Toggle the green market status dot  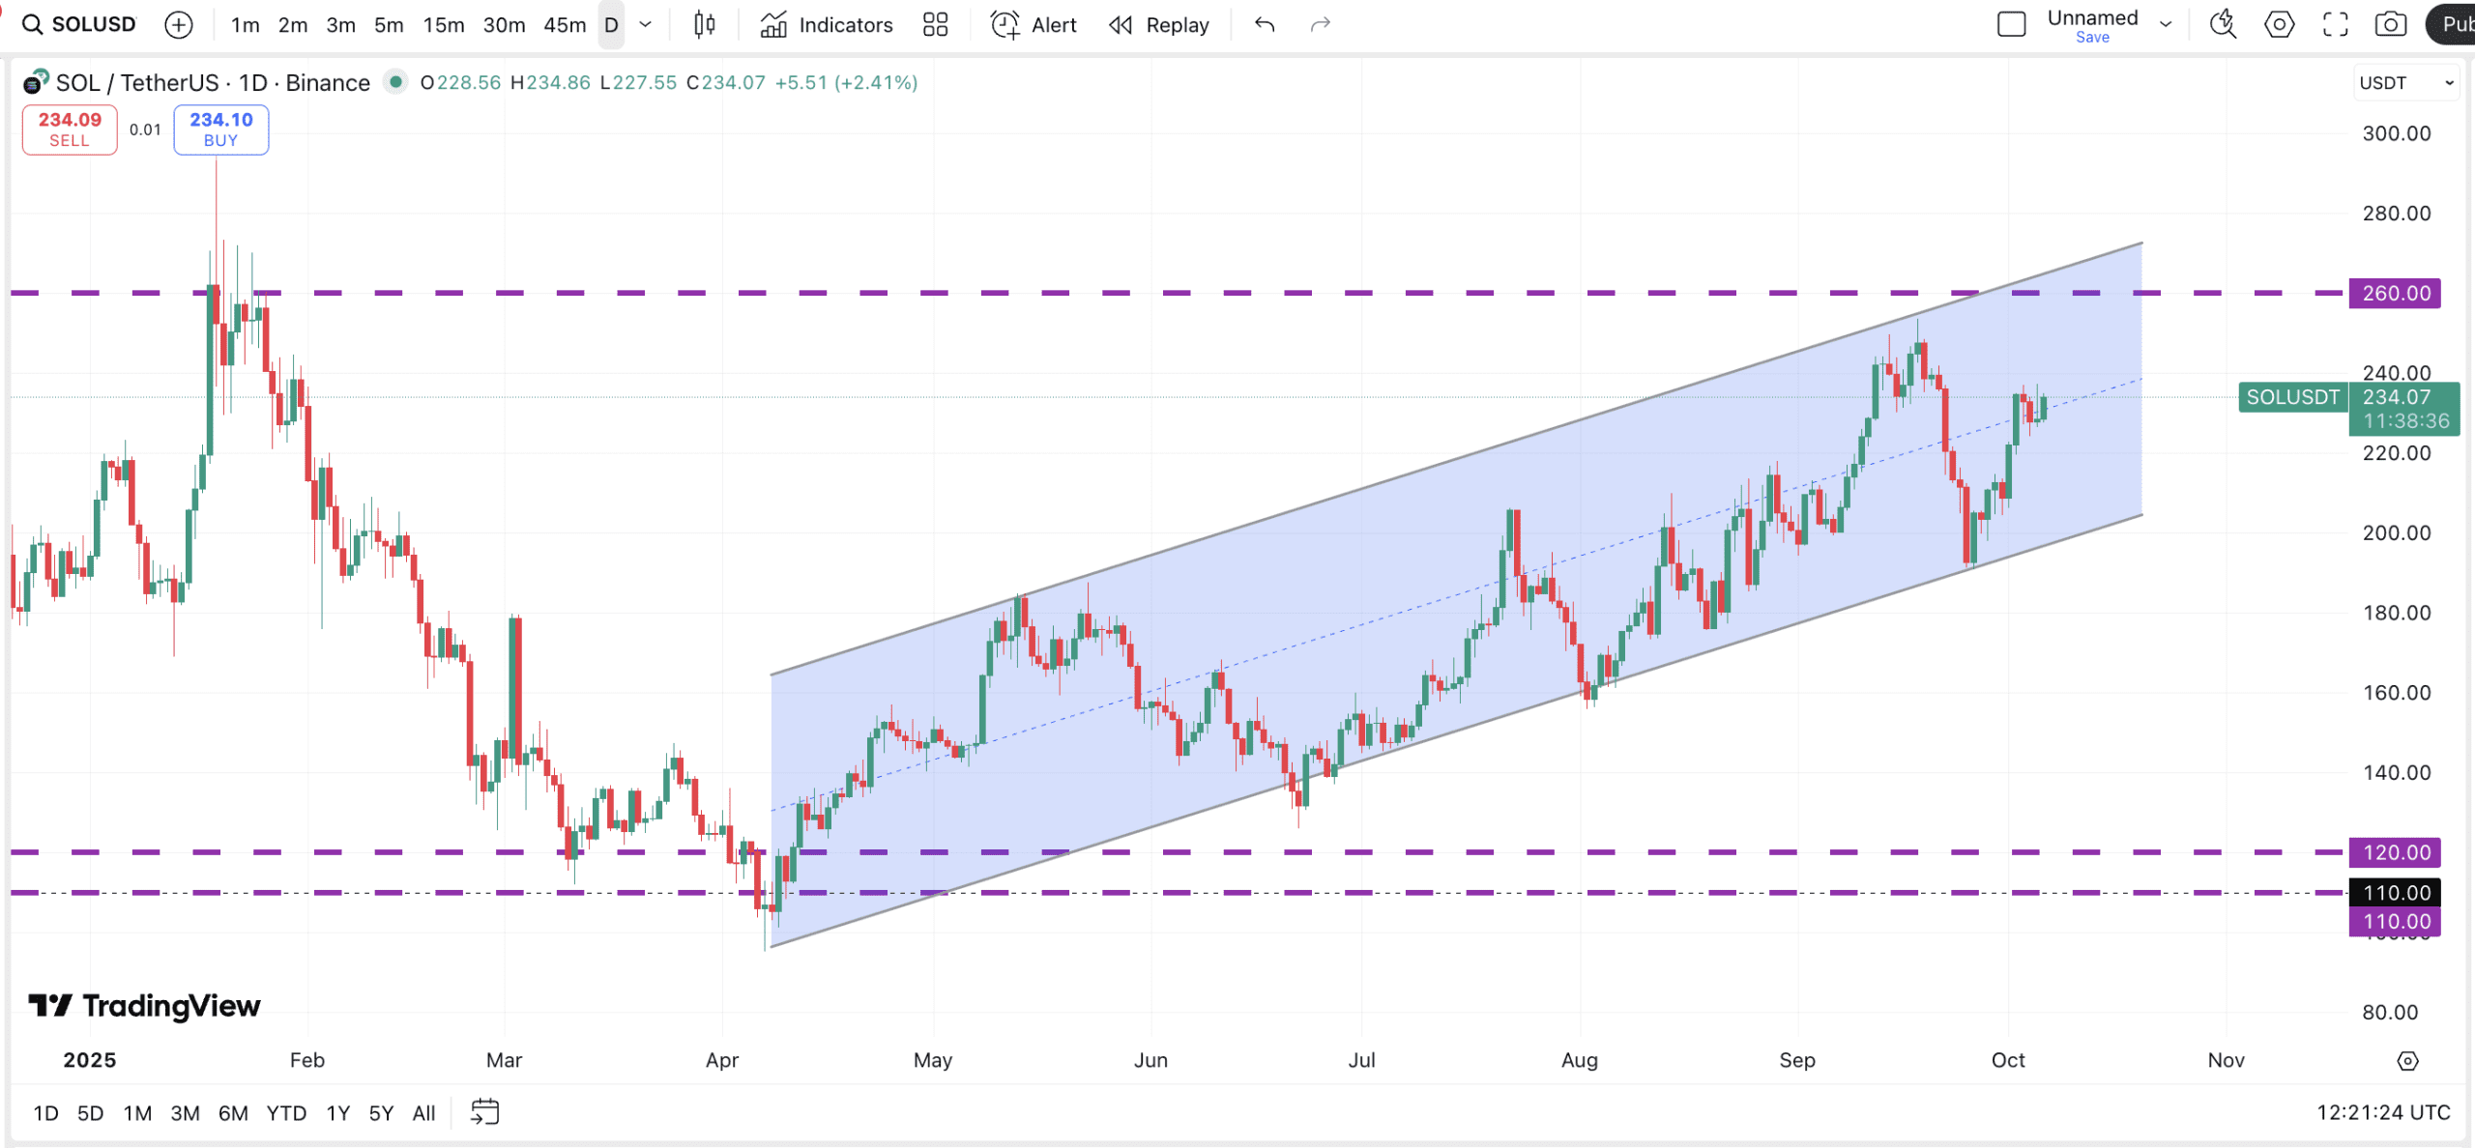(x=394, y=82)
